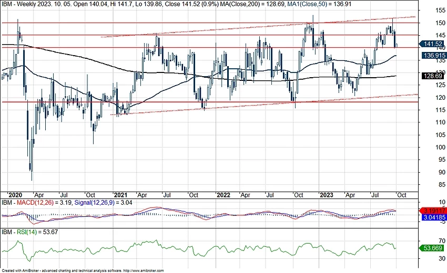Click the 110 price axis label
This screenshot has width=447, height=273.
click(440, 122)
